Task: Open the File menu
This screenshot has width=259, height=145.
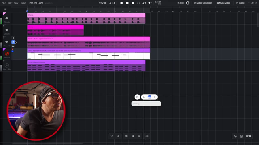Action: pyautogui.click(x=4, y=3)
